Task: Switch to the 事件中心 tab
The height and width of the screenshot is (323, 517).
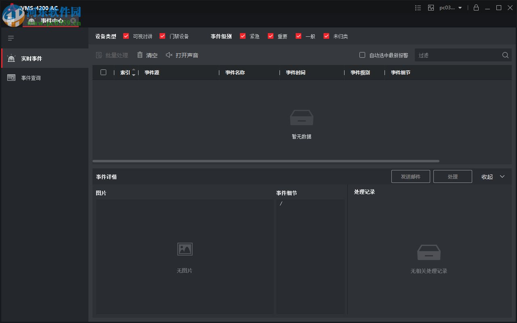Action: point(50,21)
